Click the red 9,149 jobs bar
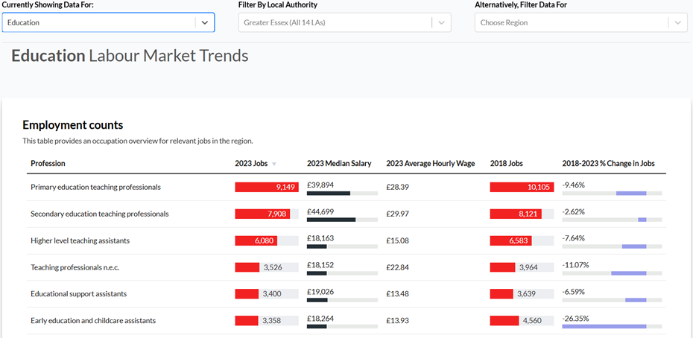 [266, 187]
